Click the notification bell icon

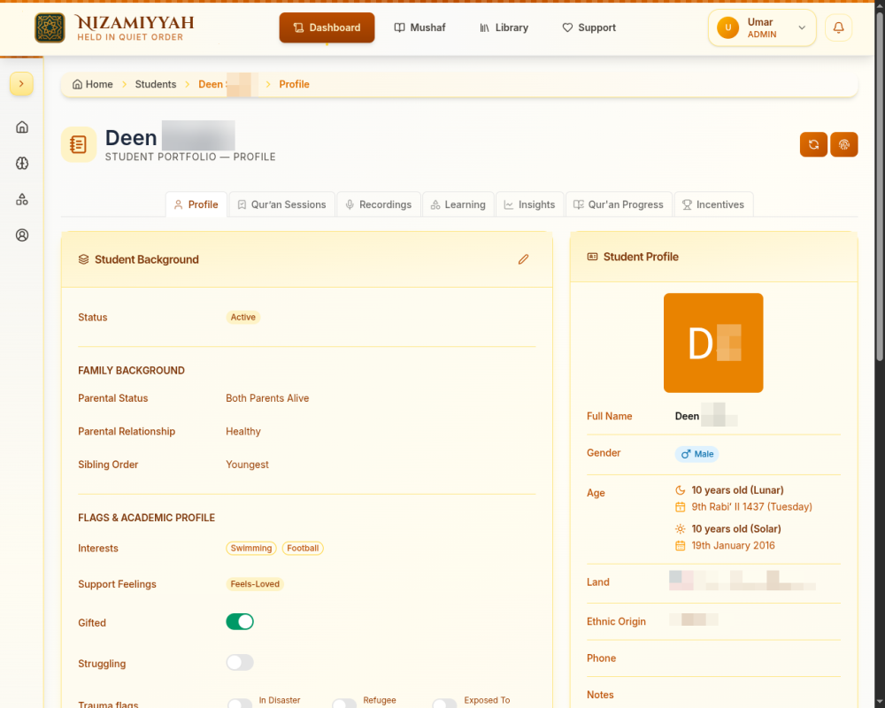838,27
